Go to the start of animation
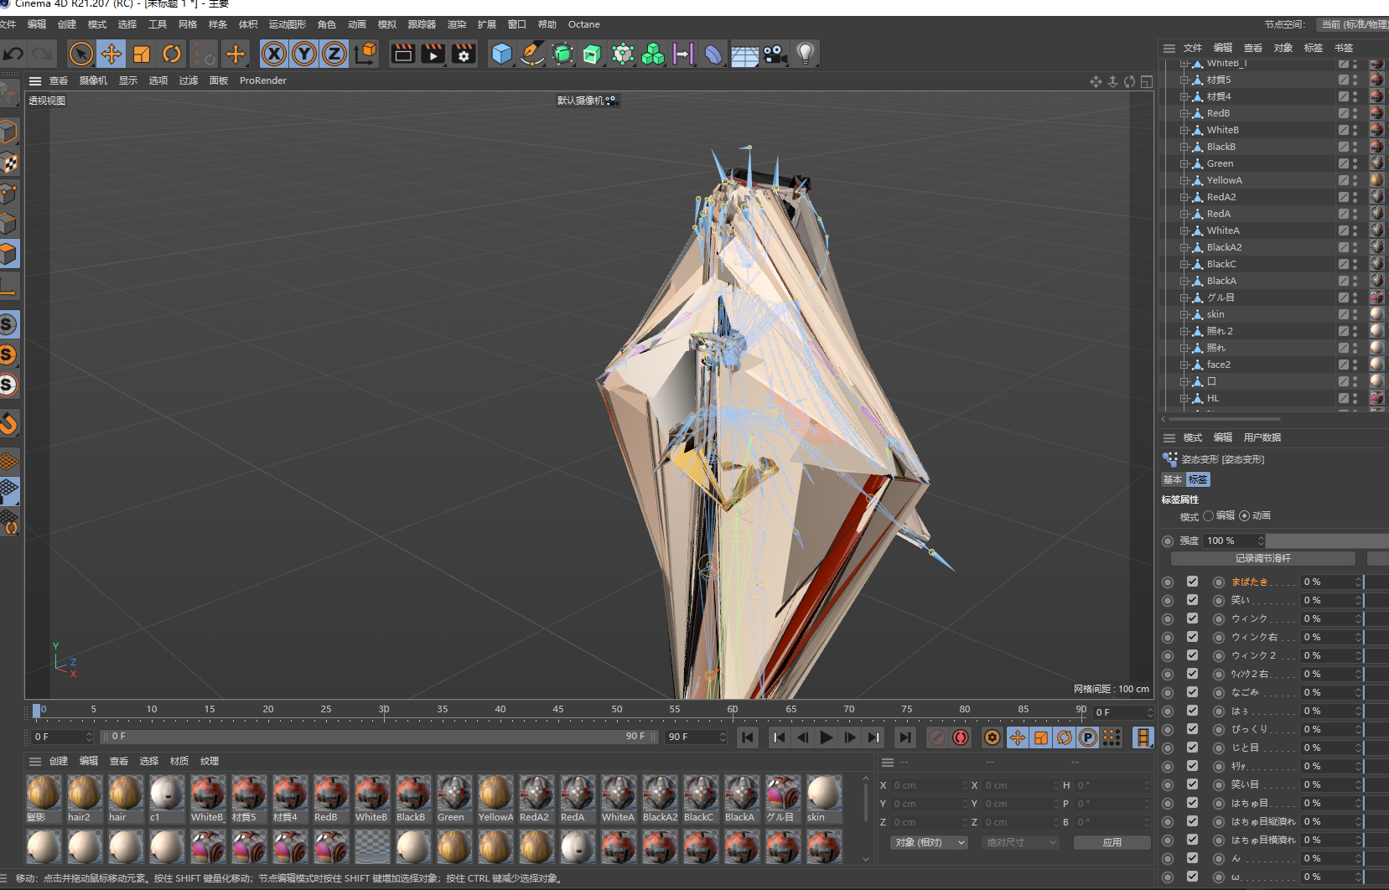1389x890 pixels. point(748,737)
